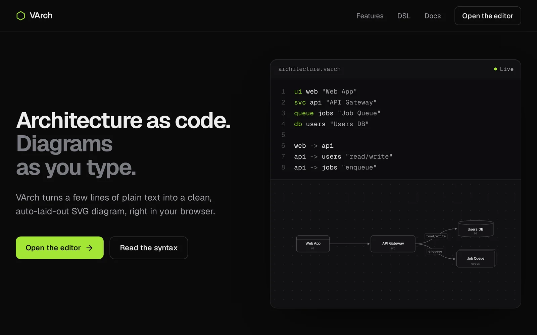Viewport: 537px width, 335px height.
Task: Select the Job Queue diagram node
Action: [476, 259]
